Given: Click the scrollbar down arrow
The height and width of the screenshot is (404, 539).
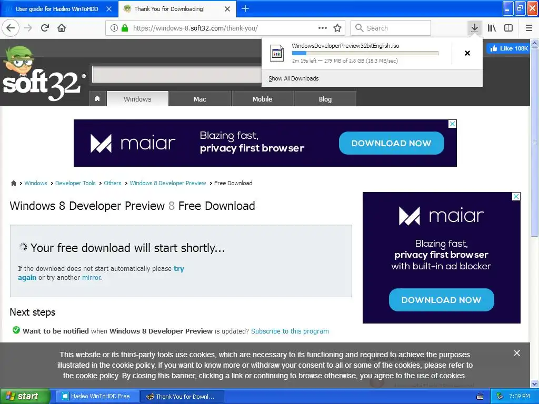Looking at the screenshot, I should tap(534, 383).
